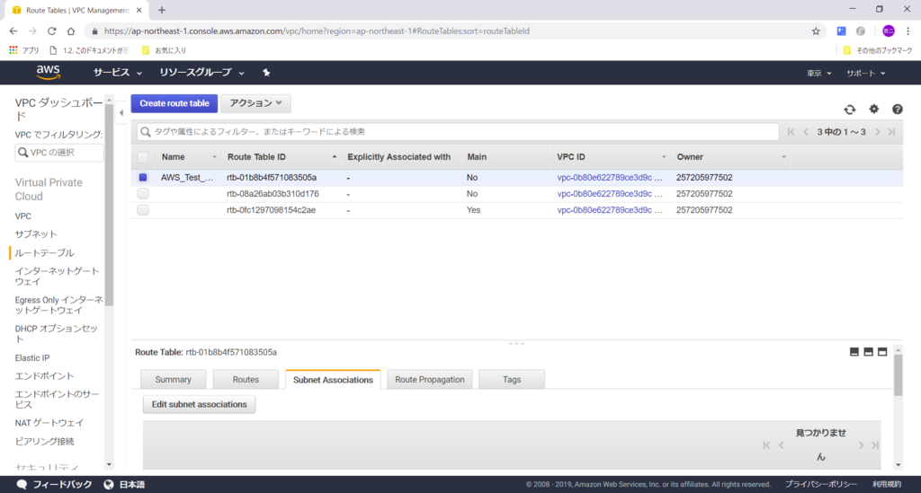
Task: Open VPC ID link for rtb-01b8b4f571083505a
Action: tap(610, 177)
